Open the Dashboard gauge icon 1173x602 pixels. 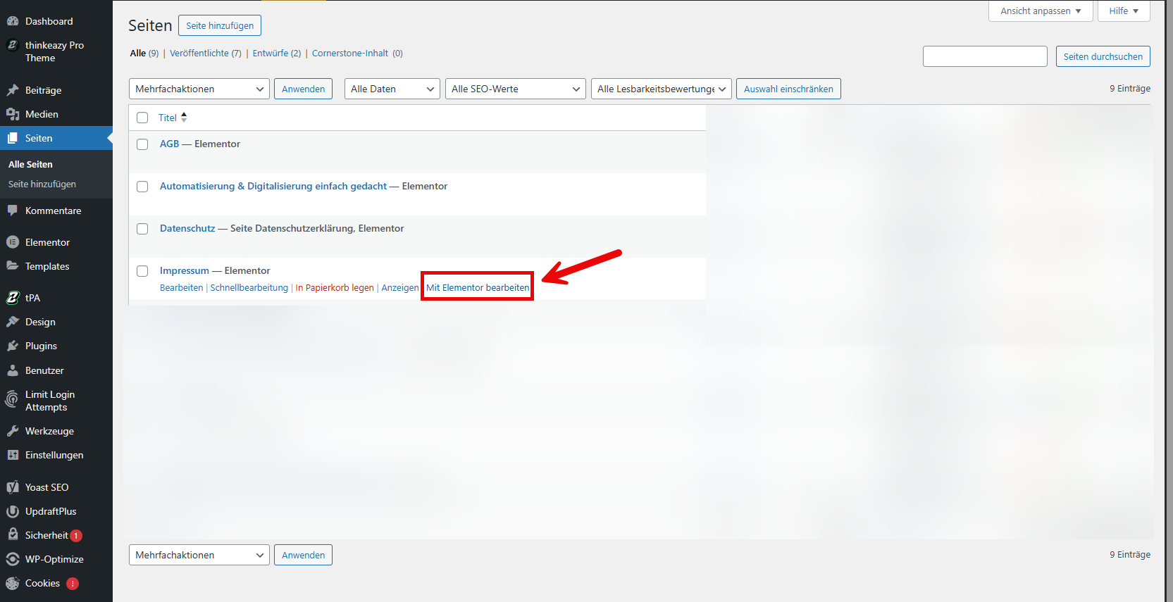(13, 21)
